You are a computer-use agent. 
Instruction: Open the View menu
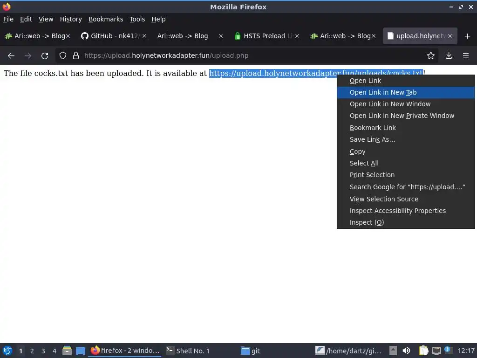[46, 19]
